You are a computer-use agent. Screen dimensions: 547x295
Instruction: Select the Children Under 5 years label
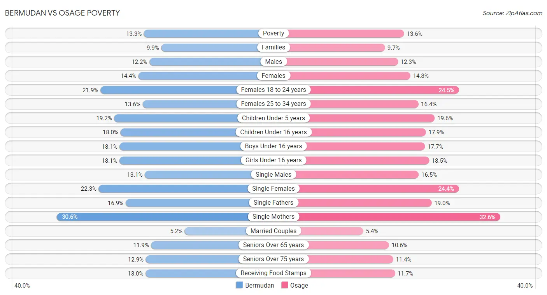(273, 118)
